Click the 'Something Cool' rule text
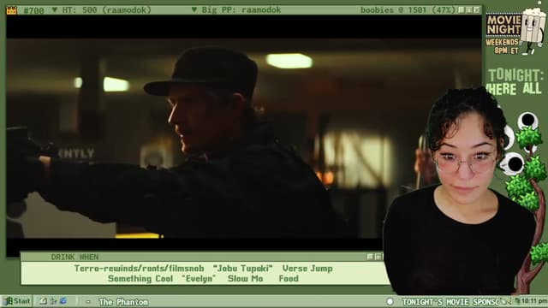 (x=140, y=279)
